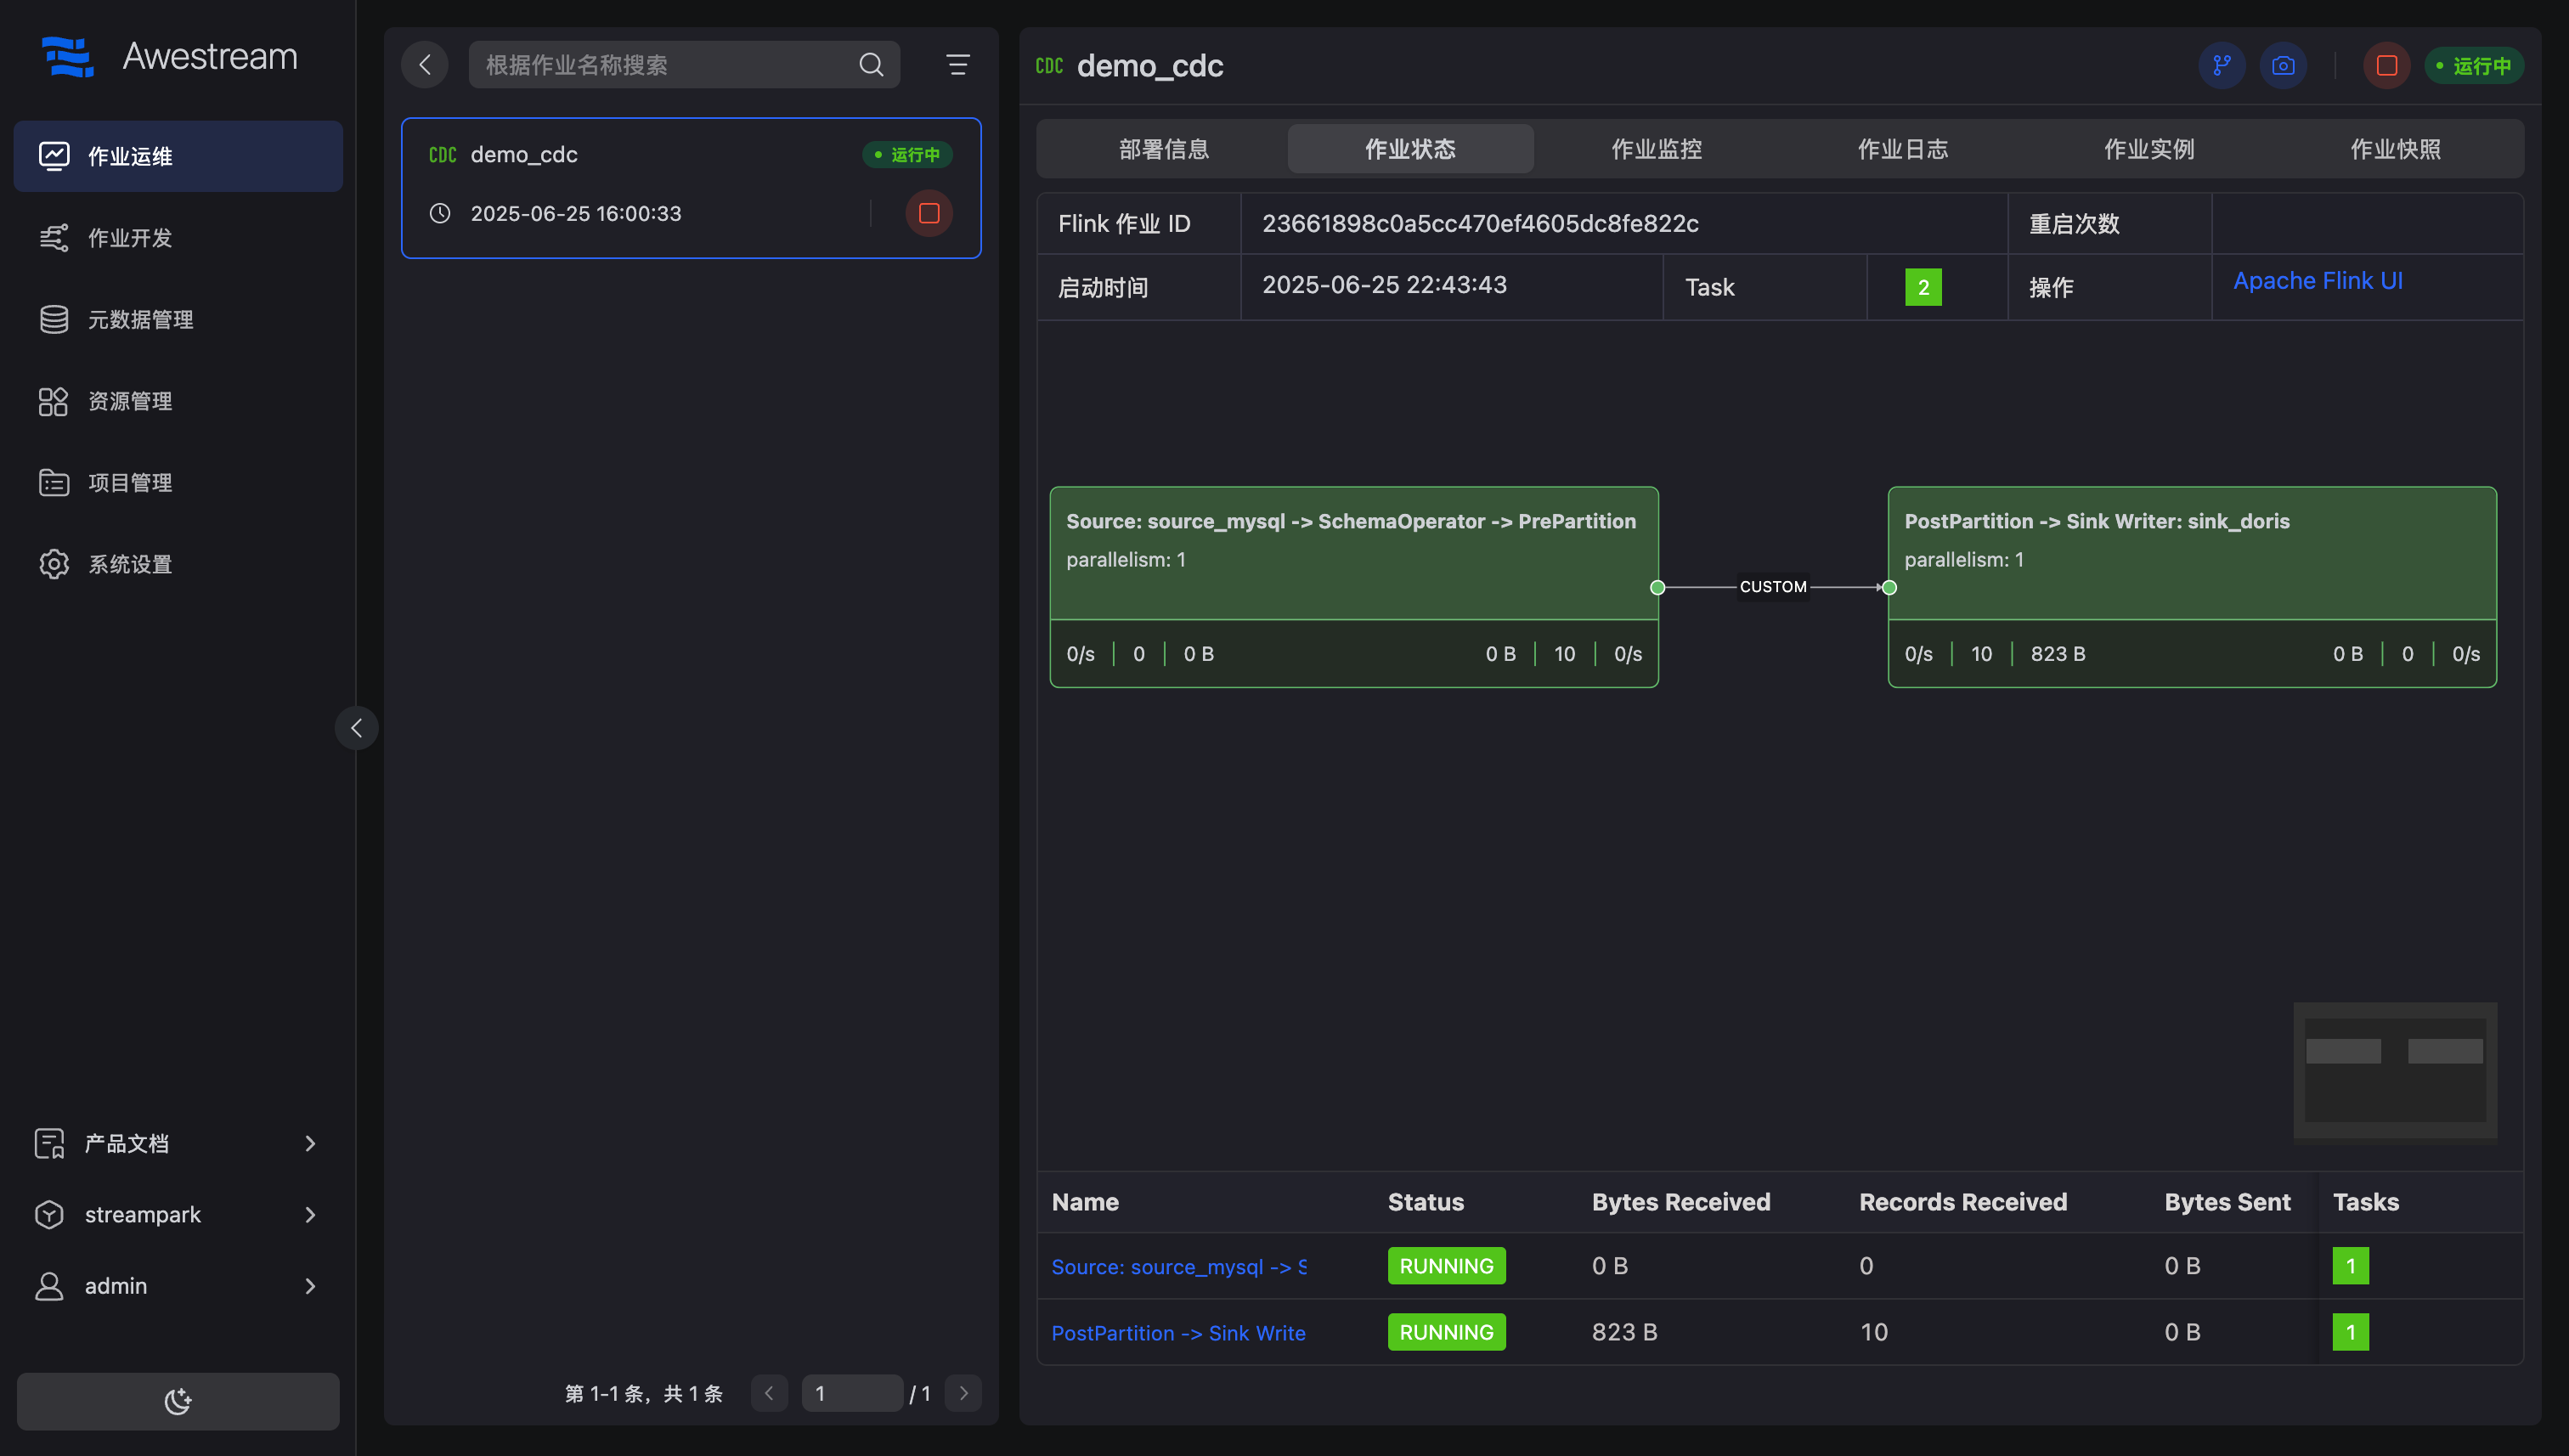Open the job list filter menu icon

click(957, 65)
